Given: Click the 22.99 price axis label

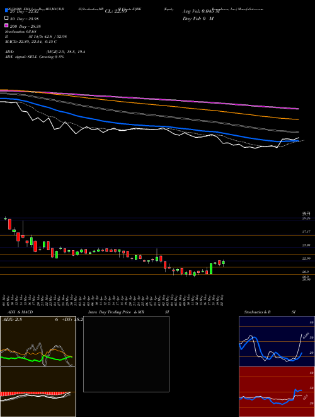Looking at the screenshot, I should (306, 258).
